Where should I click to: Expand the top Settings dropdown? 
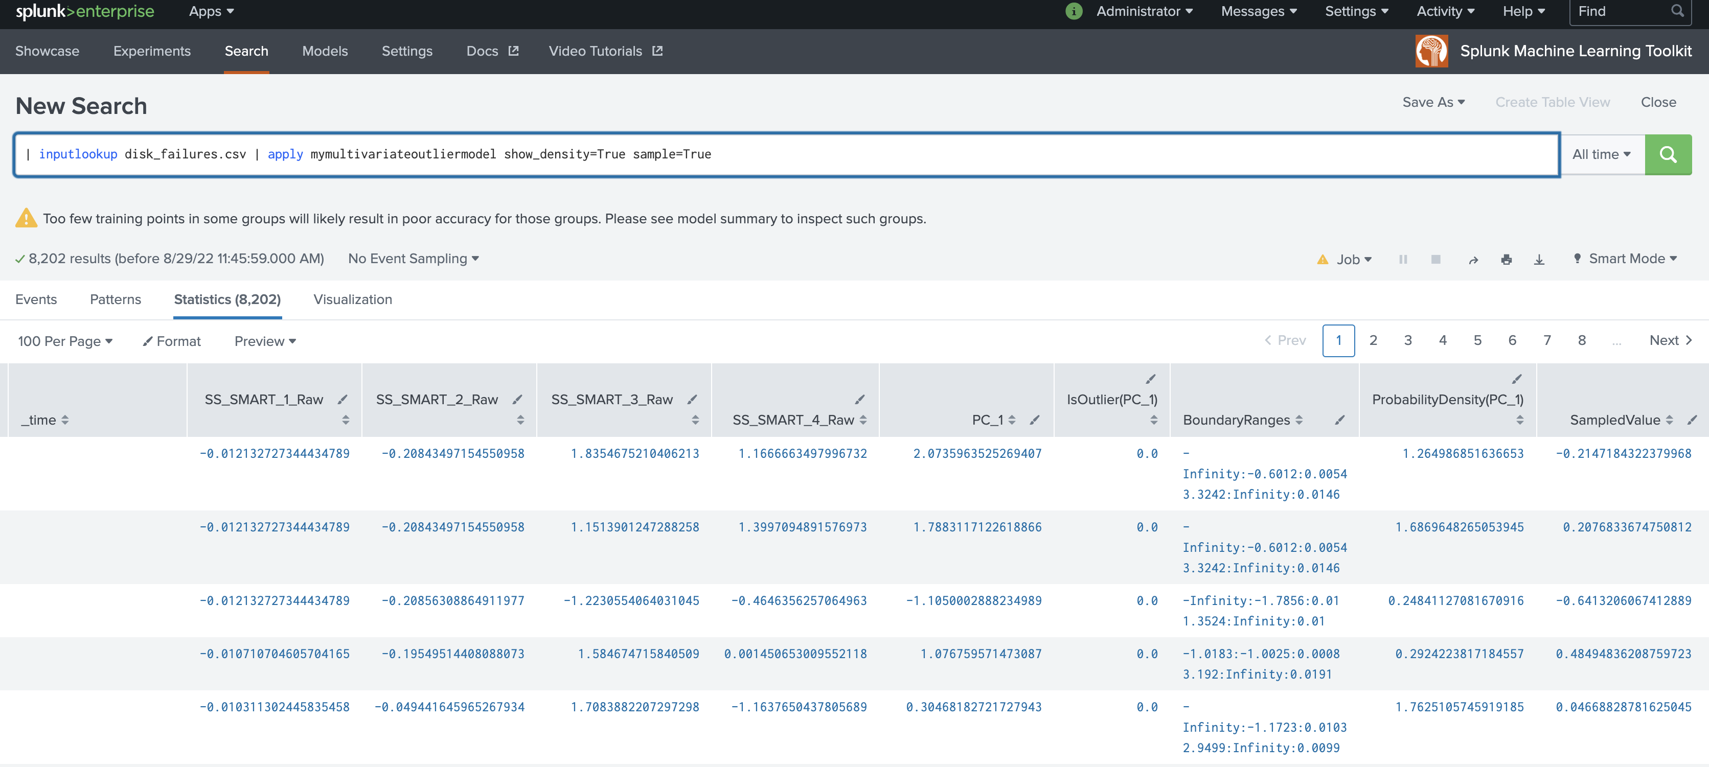click(1357, 11)
